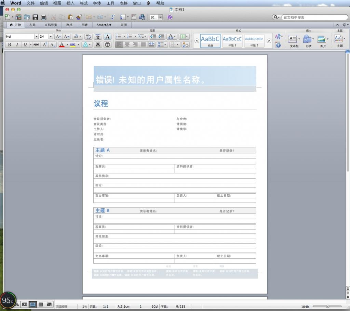Apply the 标题 1 style
This screenshot has width=350, height=311.
tap(232, 41)
